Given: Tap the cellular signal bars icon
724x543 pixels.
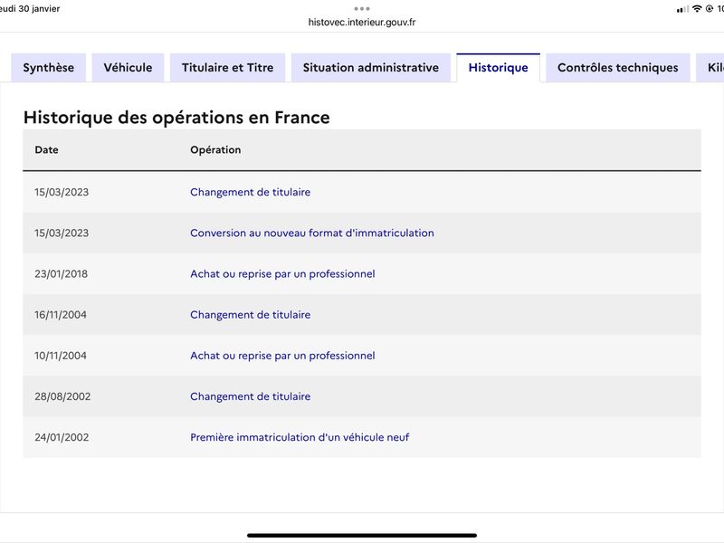Looking at the screenshot, I should (x=682, y=9).
